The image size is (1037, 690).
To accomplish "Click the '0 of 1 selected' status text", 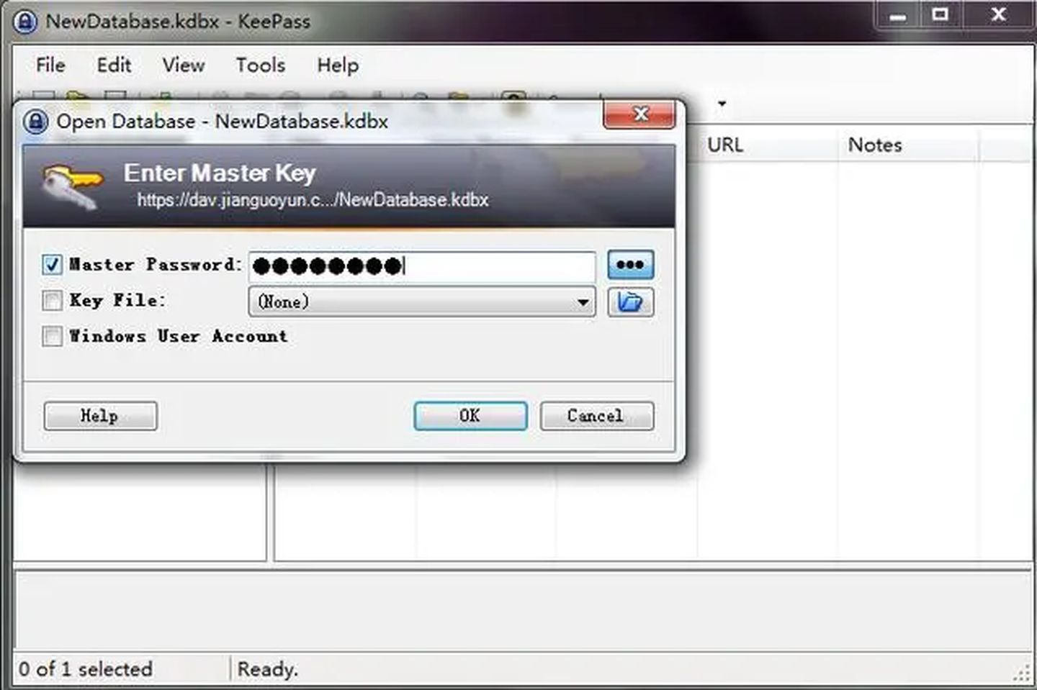I will click(86, 669).
